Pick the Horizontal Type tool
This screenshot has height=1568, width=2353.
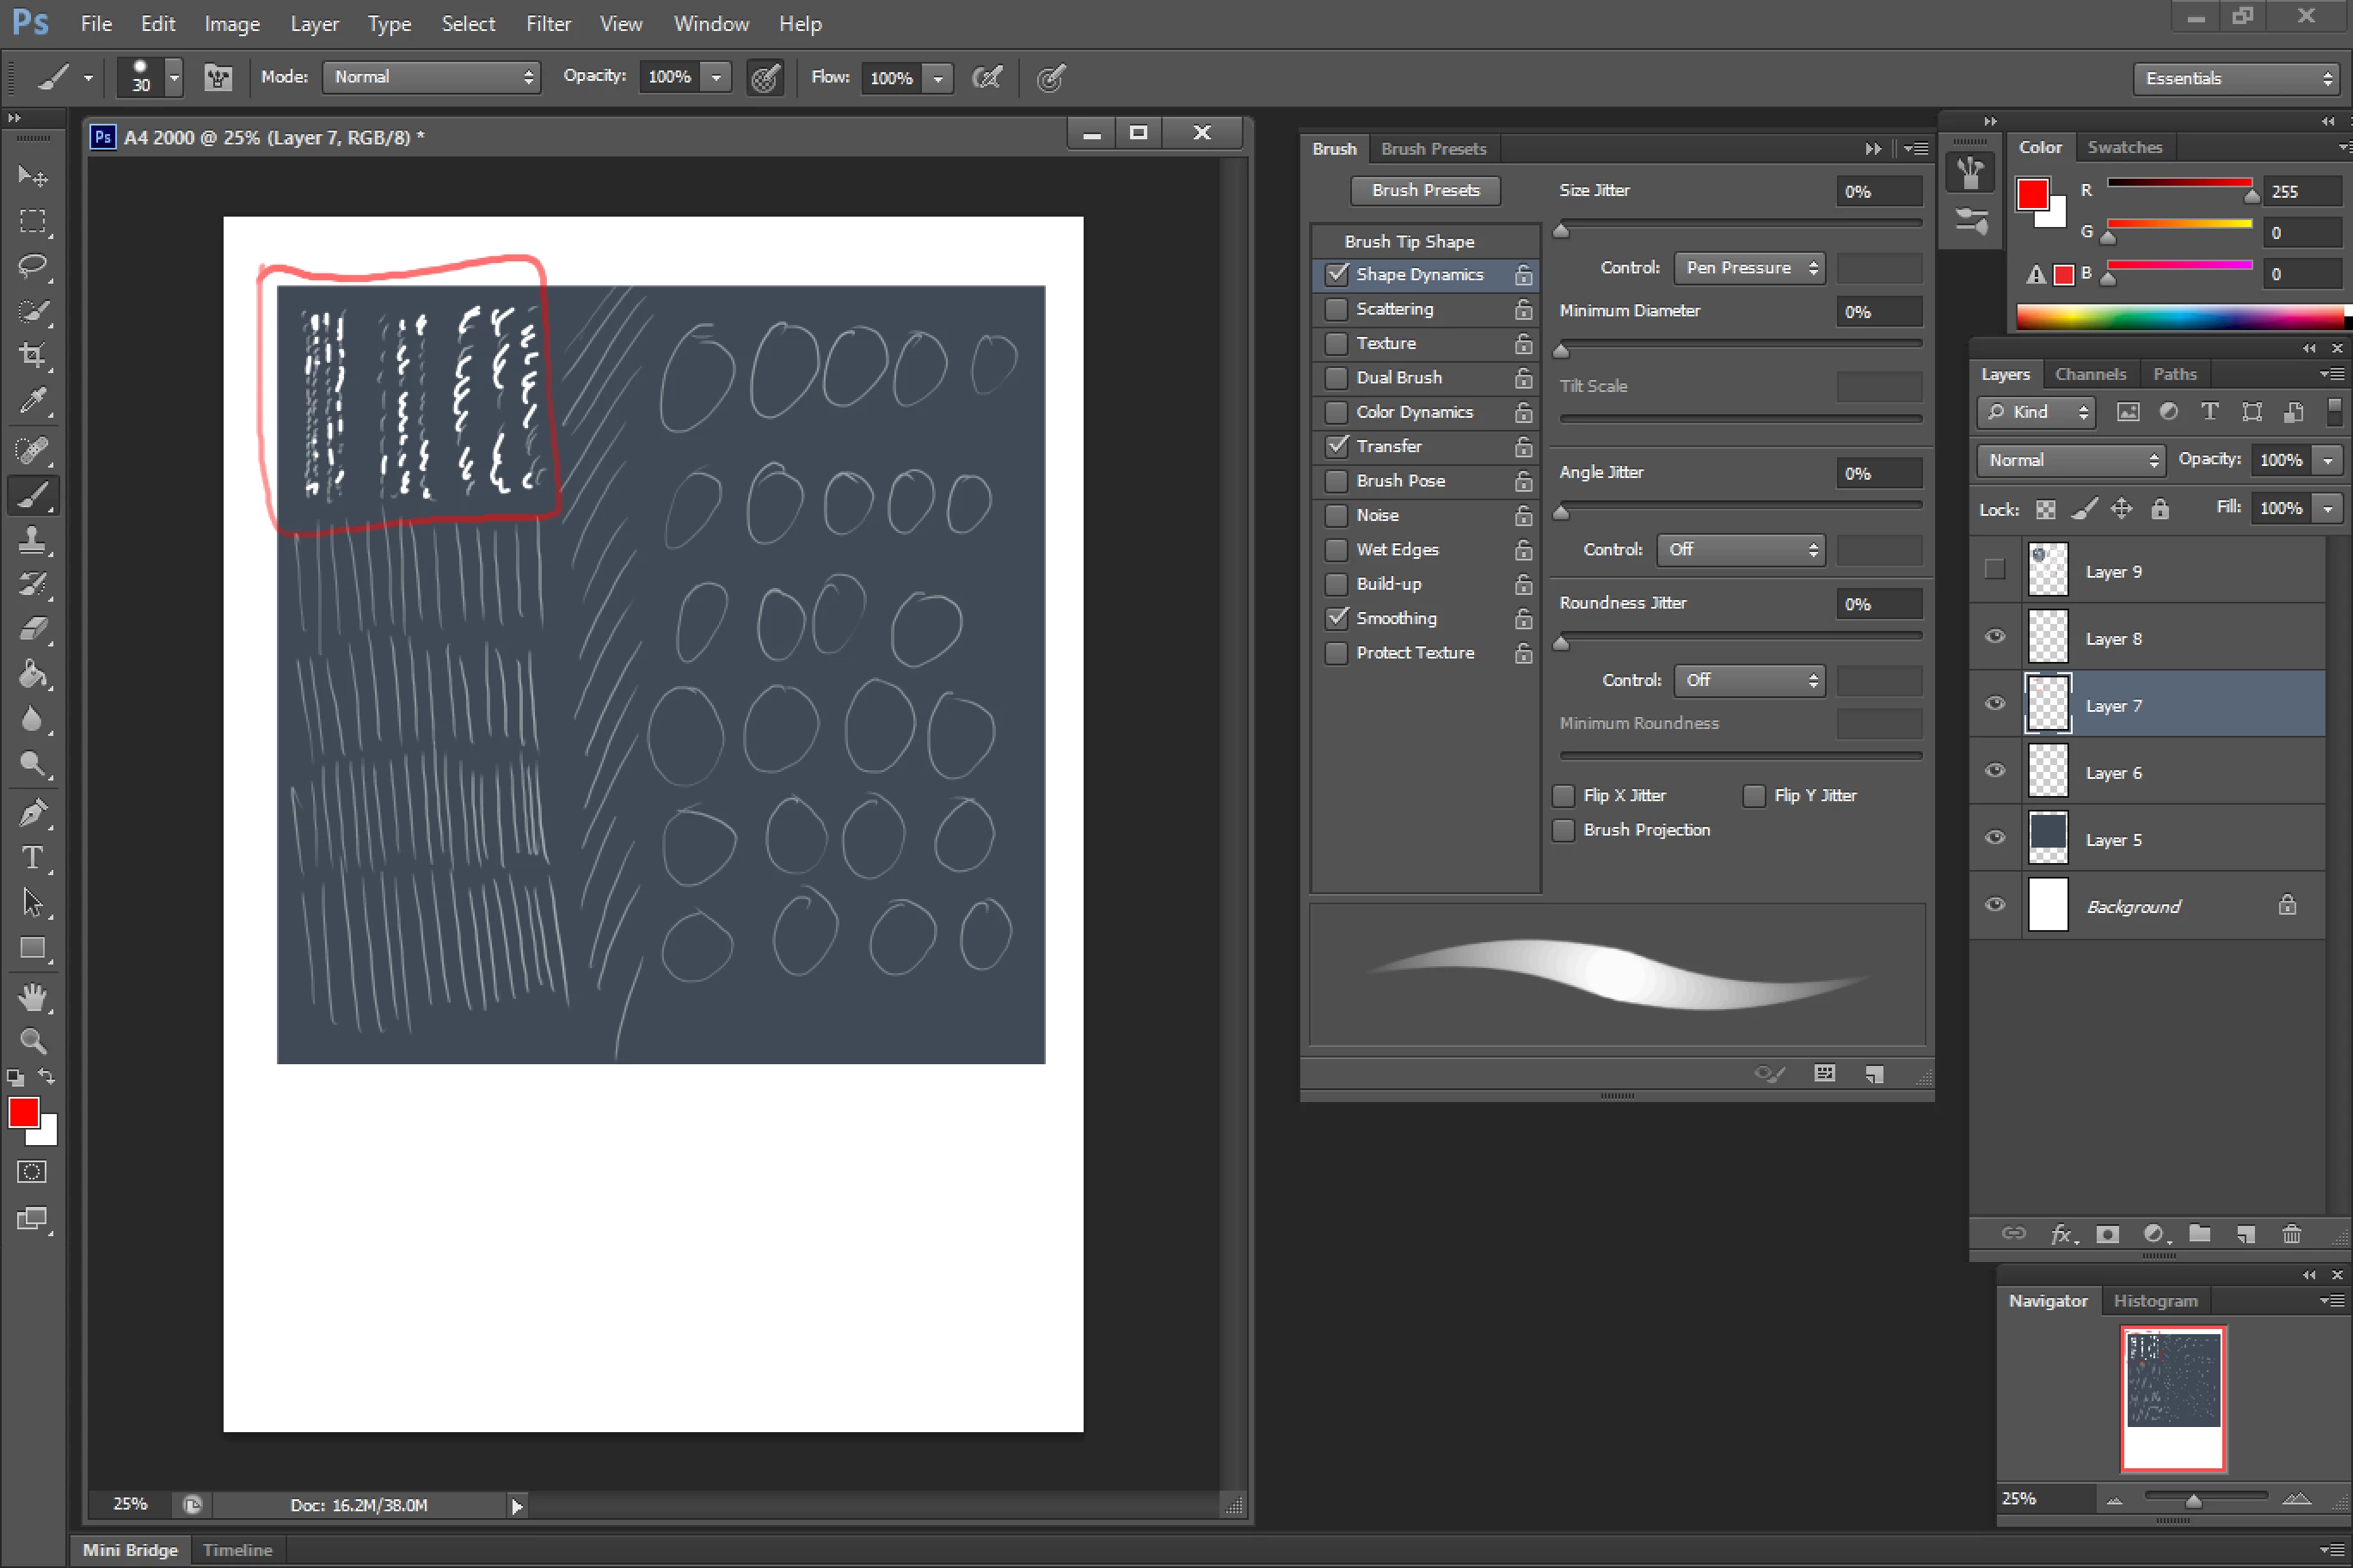(x=32, y=858)
